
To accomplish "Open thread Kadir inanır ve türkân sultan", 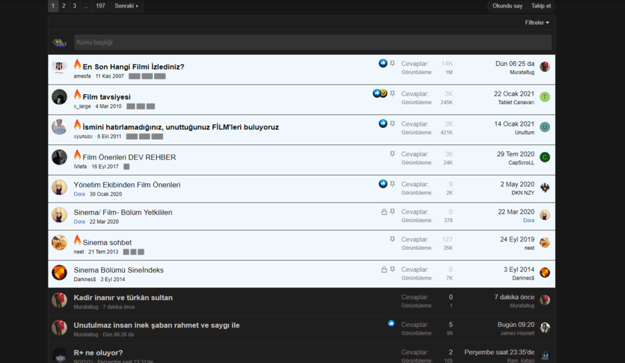I will 123,298.
